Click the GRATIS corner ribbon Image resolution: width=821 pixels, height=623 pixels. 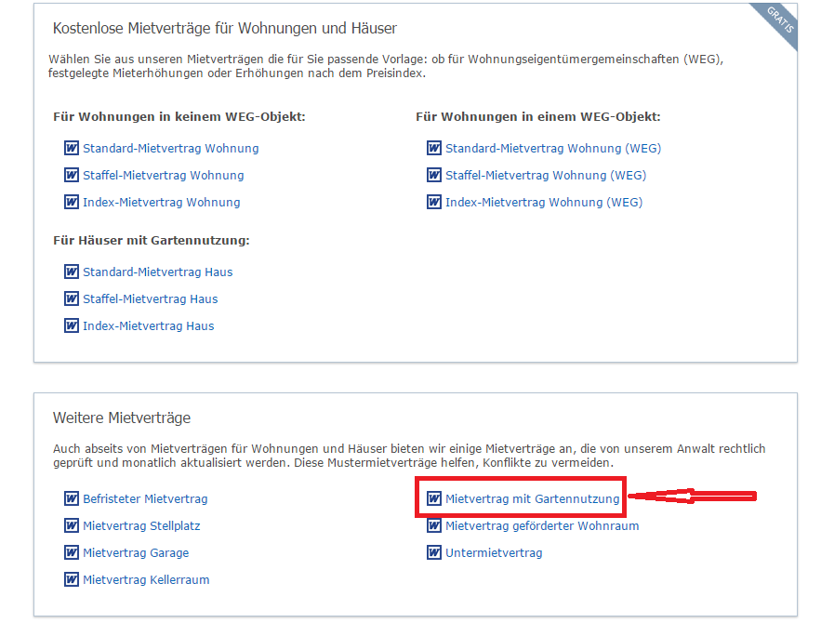(x=779, y=20)
